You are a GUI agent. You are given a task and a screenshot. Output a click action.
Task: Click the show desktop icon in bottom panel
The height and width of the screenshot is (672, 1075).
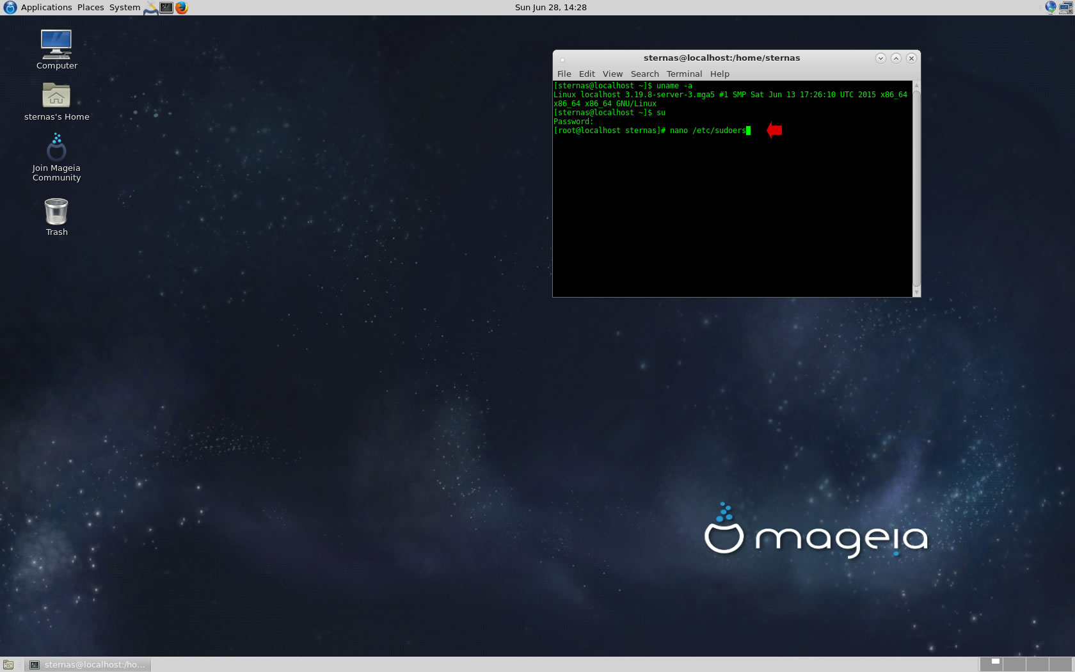click(8, 665)
